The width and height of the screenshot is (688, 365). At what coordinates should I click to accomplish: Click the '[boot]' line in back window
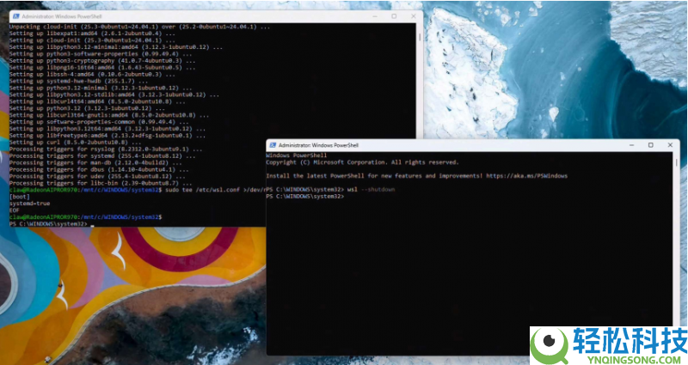click(19, 197)
